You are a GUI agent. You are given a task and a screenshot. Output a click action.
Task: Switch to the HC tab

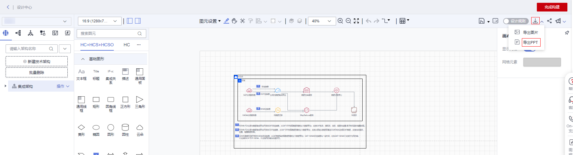pos(127,45)
